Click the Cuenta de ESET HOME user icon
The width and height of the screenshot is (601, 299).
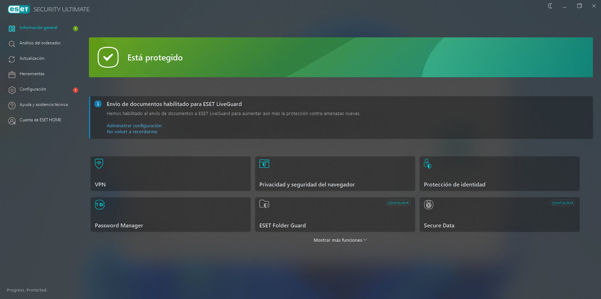[x=12, y=121]
